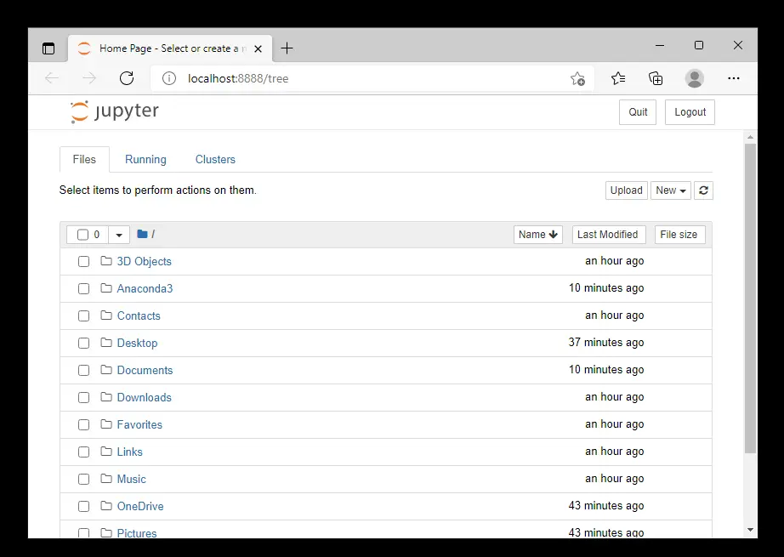Select the Desktop folder checkbox
This screenshot has width=784, height=557.
(x=83, y=344)
